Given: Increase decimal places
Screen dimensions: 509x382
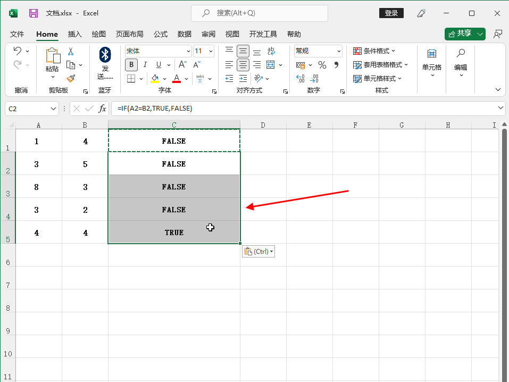Looking at the screenshot, I should click(x=301, y=79).
